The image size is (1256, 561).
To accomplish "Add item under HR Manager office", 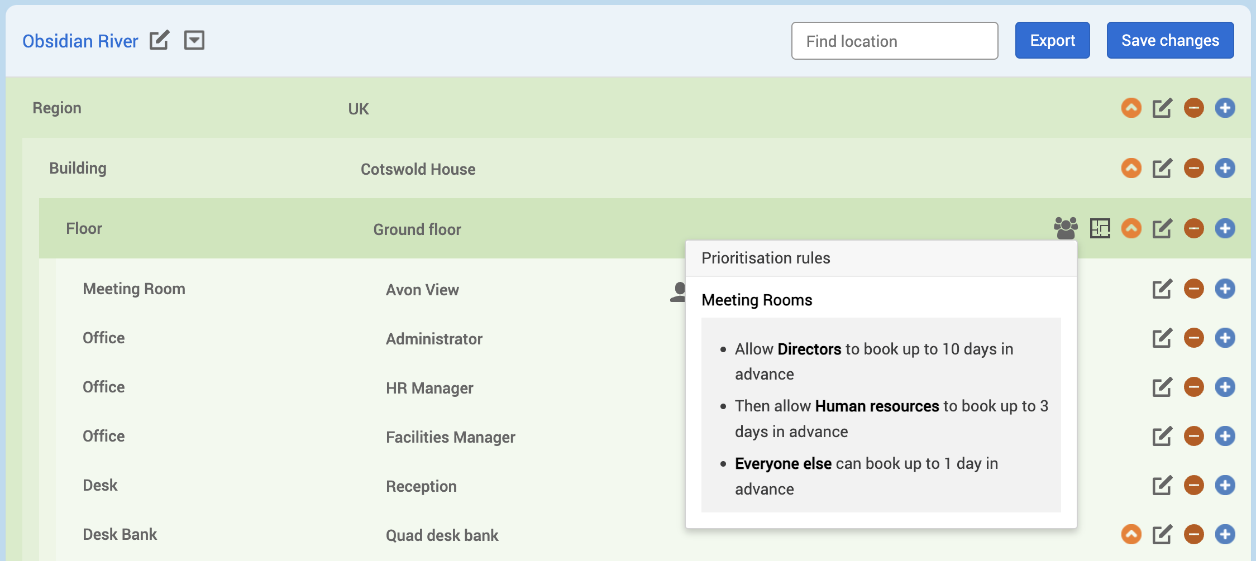I will tap(1225, 387).
